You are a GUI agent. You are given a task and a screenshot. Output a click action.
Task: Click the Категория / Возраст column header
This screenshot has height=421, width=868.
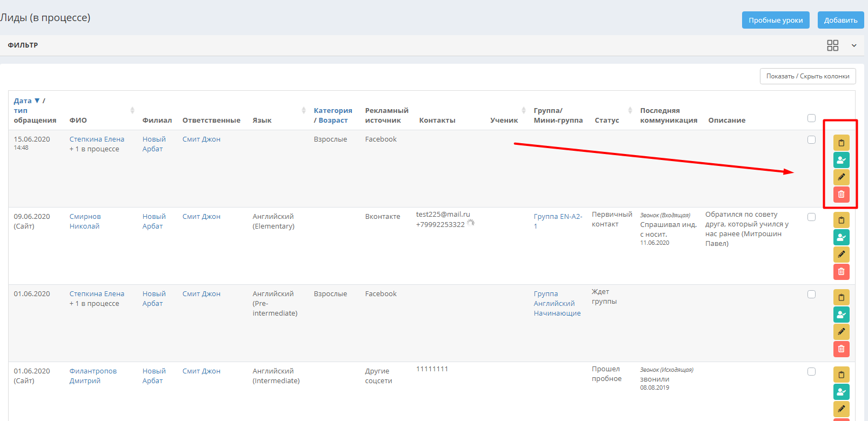click(333, 115)
